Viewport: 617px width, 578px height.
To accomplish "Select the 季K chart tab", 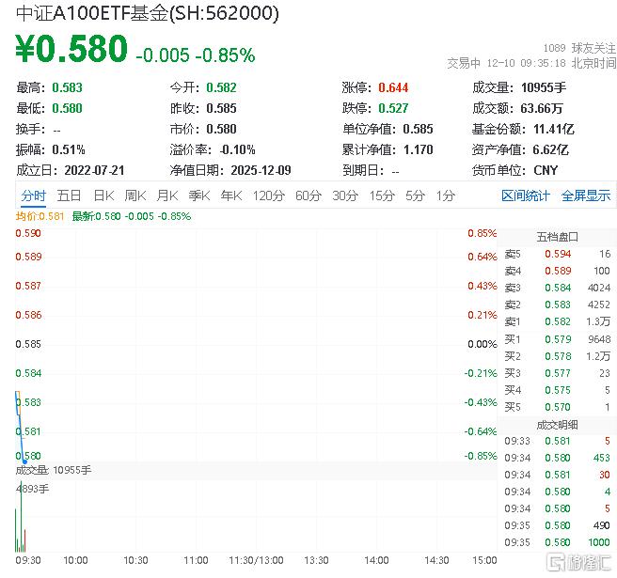I will pyautogui.click(x=199, y=195).
